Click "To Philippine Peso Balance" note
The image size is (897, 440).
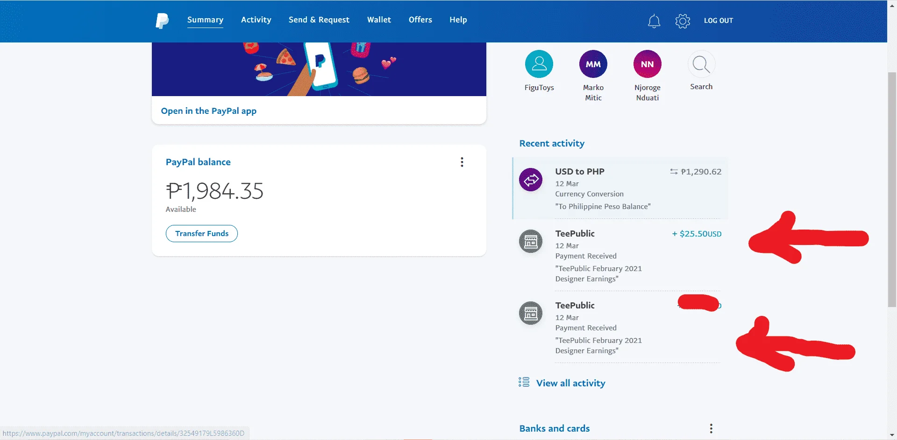tap(603, 206)
